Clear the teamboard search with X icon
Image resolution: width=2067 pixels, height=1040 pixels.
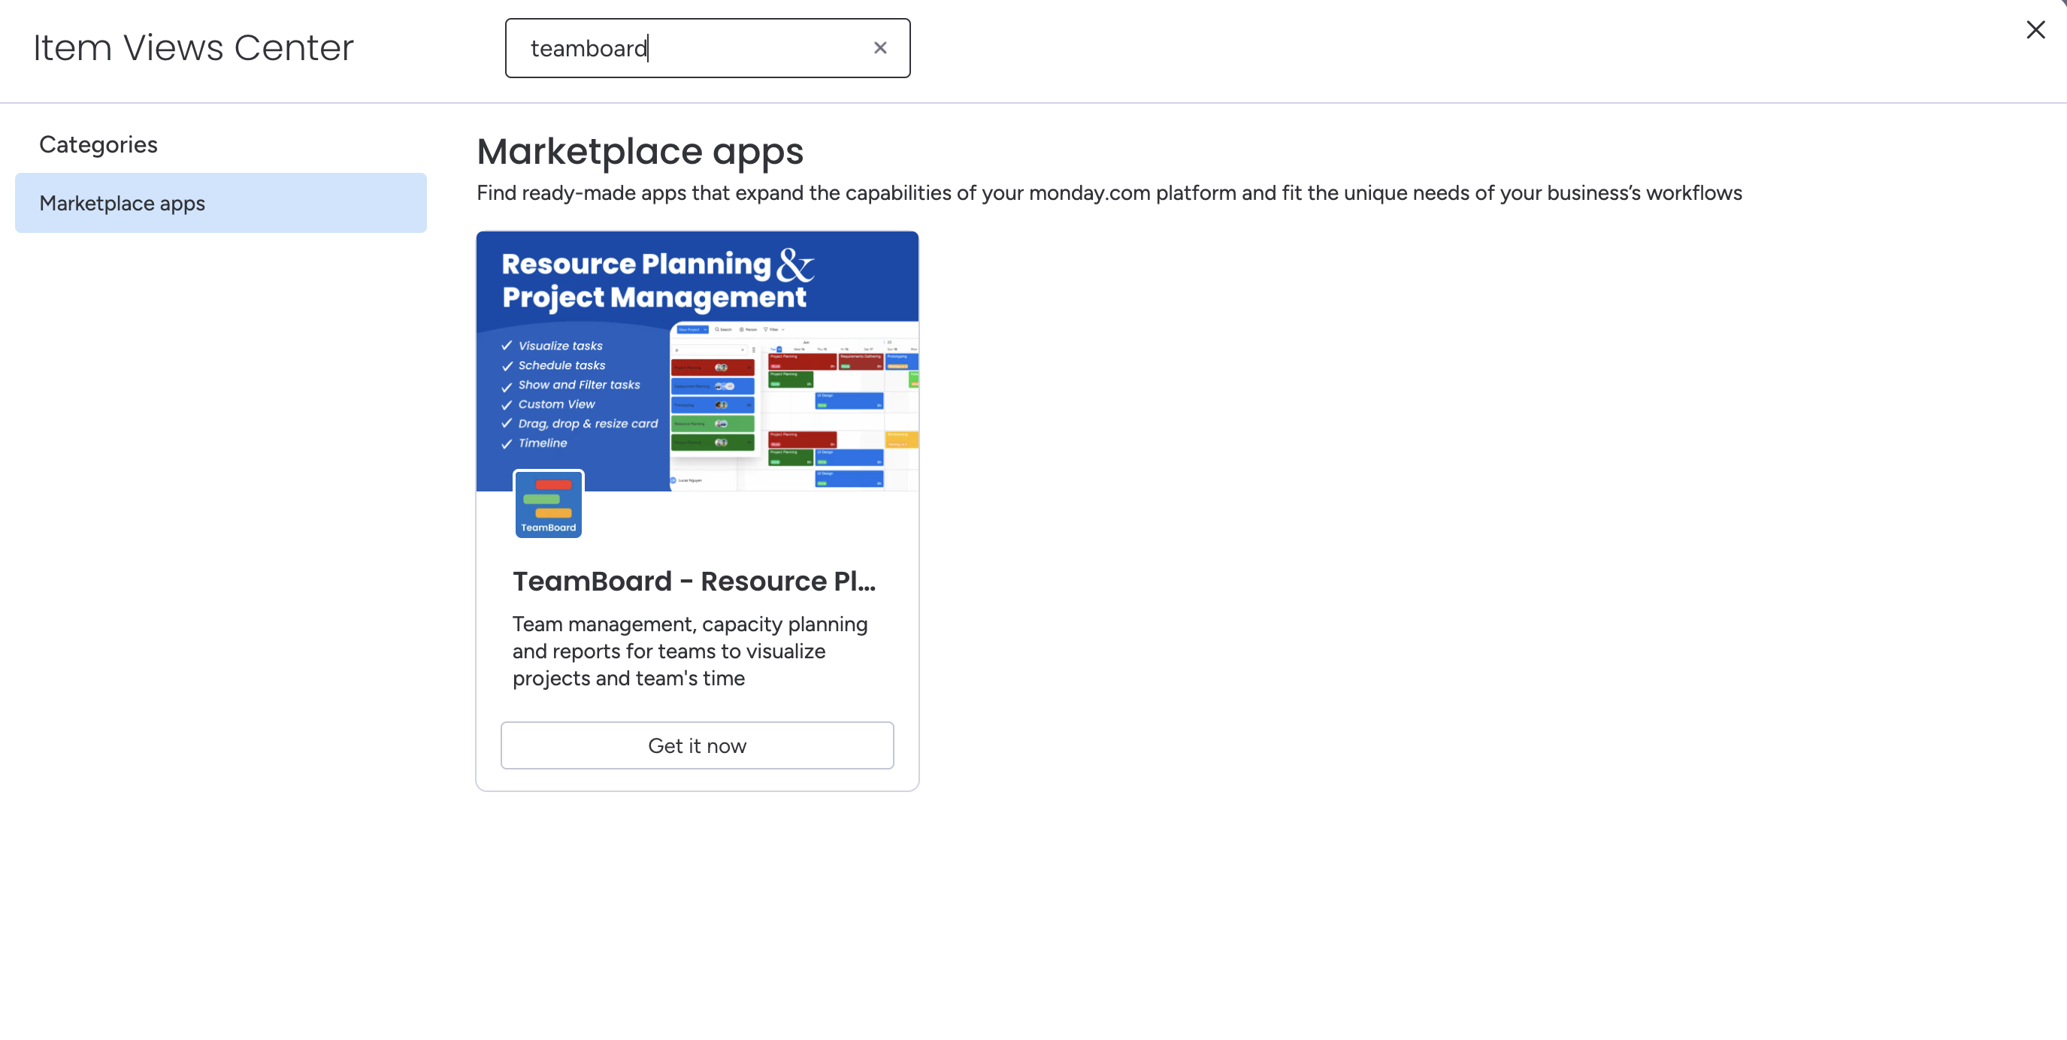(880, 48)
